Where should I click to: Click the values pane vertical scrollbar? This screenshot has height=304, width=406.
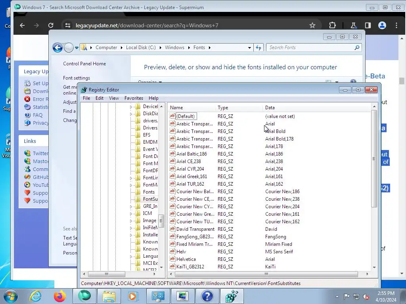pos(374,159)
